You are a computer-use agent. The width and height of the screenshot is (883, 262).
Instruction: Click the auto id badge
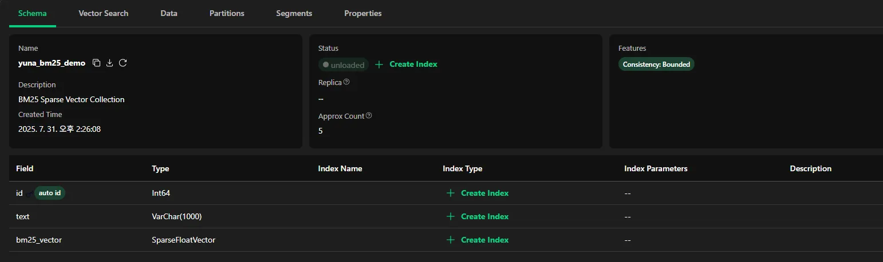tap(50, 193)
